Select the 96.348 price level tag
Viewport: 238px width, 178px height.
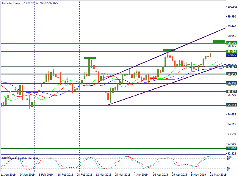pyautogui.click(x=231, y=83)
